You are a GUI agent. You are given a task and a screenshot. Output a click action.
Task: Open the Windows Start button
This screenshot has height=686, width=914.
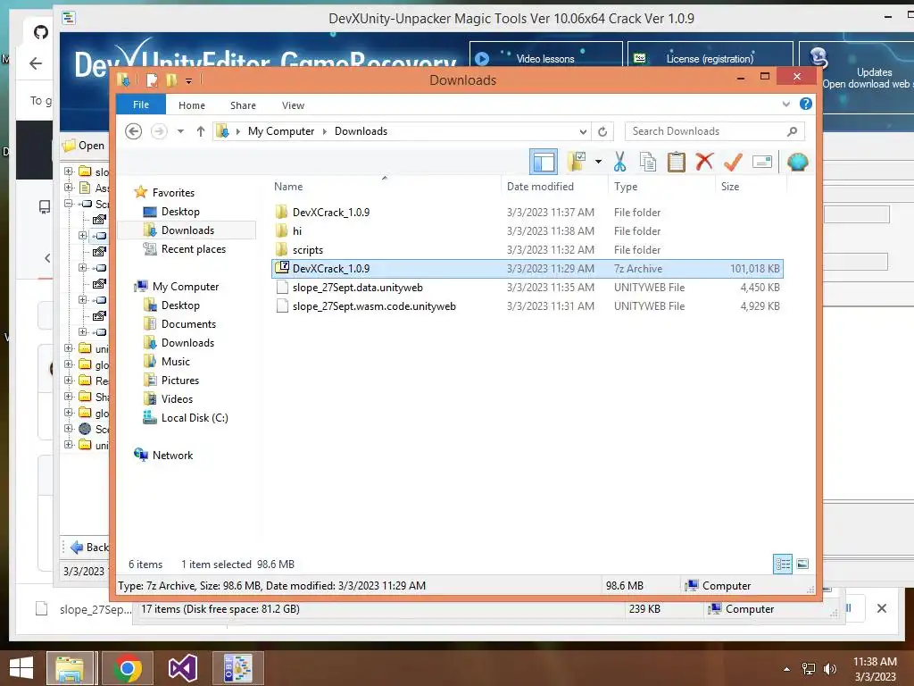(21, 668)
